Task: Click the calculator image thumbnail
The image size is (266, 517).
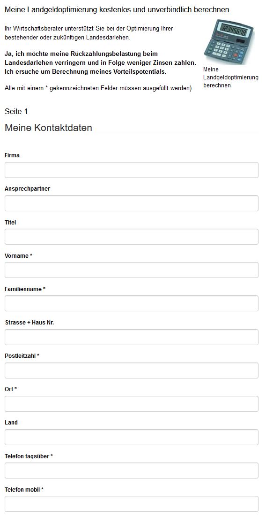Action: pos(229,42)
